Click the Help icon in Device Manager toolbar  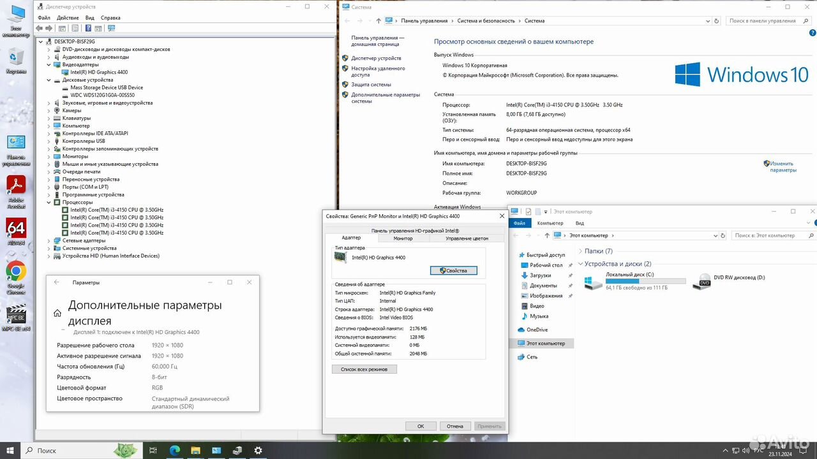coord(87,28)
